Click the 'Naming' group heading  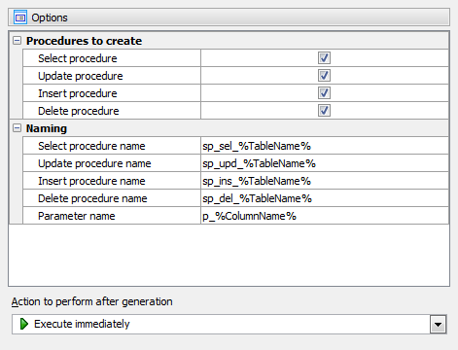47,128
